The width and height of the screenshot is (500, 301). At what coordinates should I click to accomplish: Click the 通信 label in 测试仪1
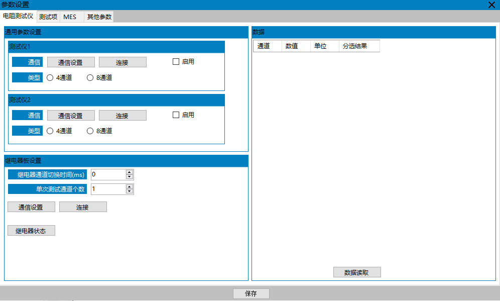point(28,62)
